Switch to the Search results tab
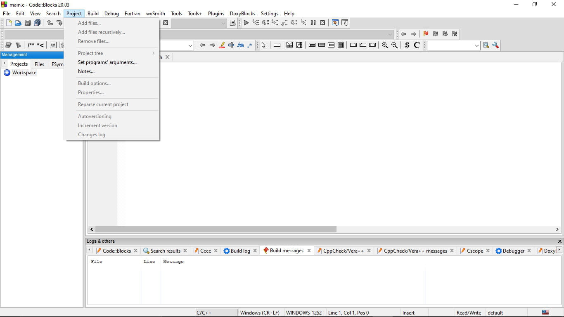Screen dimensions: 564x317 coord(165,251)
